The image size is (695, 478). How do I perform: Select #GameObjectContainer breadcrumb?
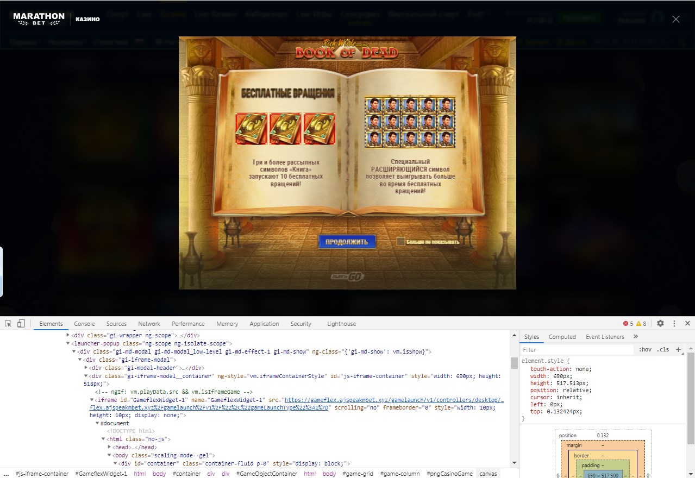[x=266, y=474]
